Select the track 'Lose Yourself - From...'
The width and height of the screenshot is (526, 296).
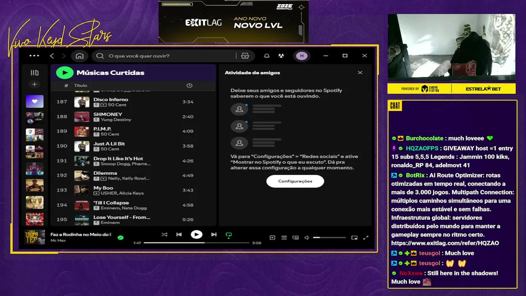(x=122, y=217)
